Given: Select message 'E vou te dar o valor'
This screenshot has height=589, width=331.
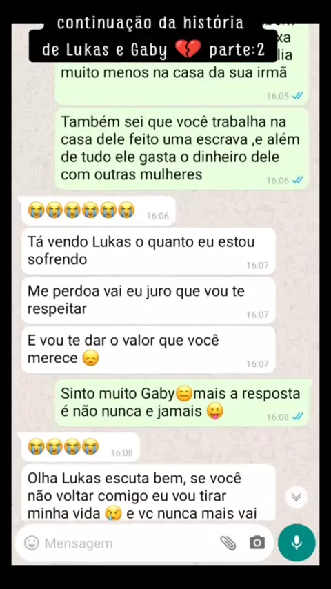Looking at the screenshot, I should 148,350.
